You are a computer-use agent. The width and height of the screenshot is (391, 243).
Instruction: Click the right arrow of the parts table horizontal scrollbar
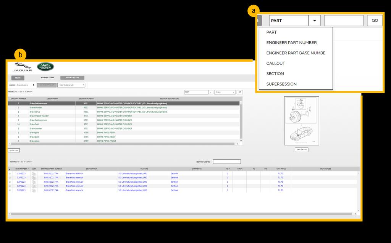(x=355, y=214)
